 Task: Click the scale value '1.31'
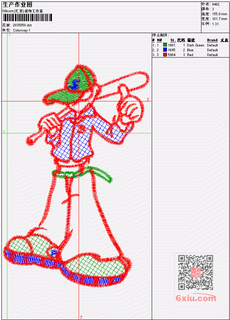[x=215, y=24]
